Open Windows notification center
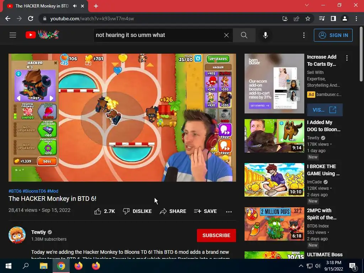This screenshot has height=273, width=364. [353, 266]
